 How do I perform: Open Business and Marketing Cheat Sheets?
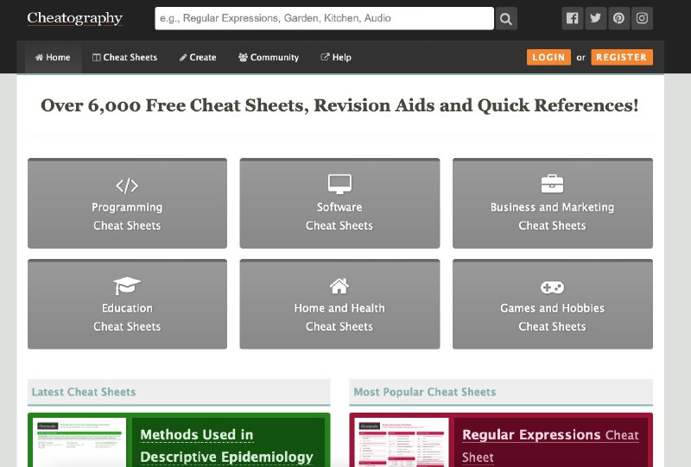click(553, 203)
